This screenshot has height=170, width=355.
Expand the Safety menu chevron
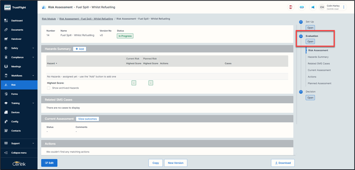point(33,48)
